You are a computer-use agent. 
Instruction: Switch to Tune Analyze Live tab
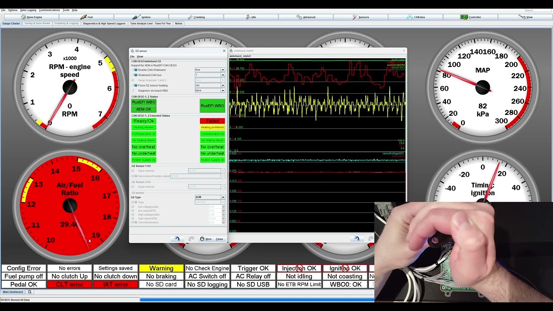(150, 23)
